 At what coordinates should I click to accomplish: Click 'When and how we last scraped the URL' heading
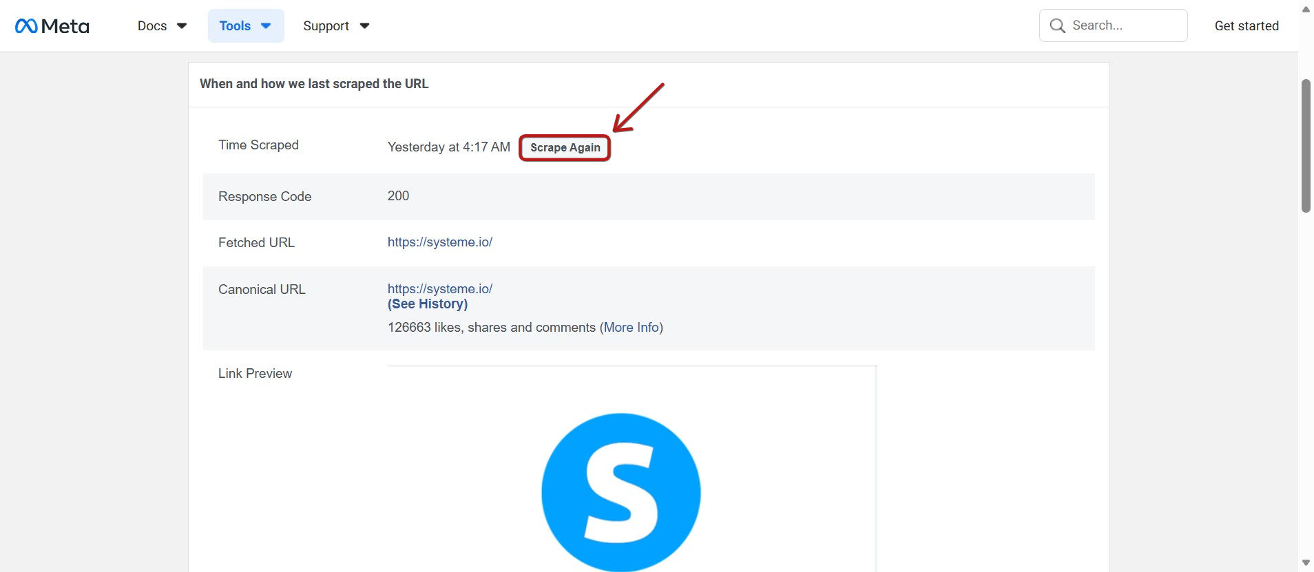(x=314, y=84)
